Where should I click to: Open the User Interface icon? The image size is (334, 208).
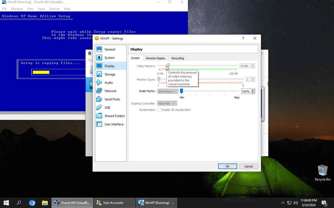99,124
